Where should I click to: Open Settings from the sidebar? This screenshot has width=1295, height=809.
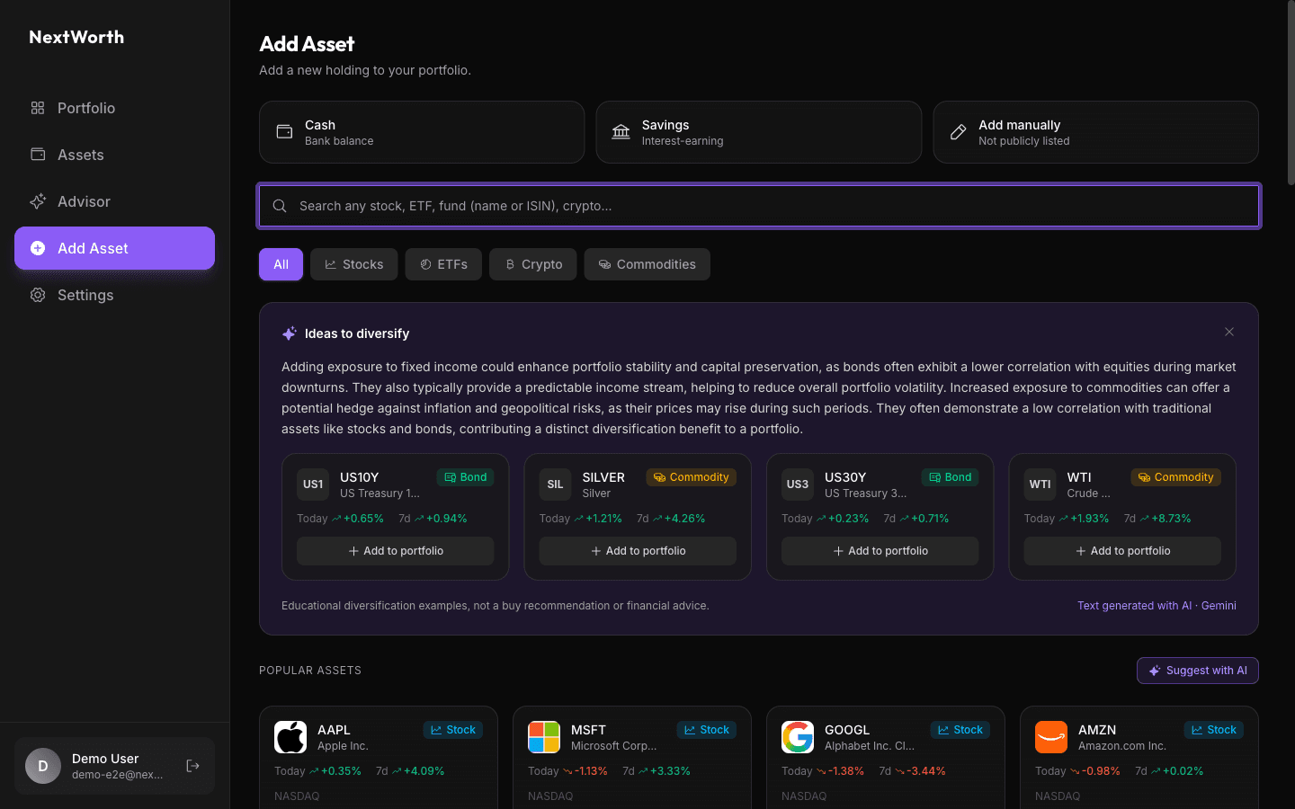click(x=114, y=295)
